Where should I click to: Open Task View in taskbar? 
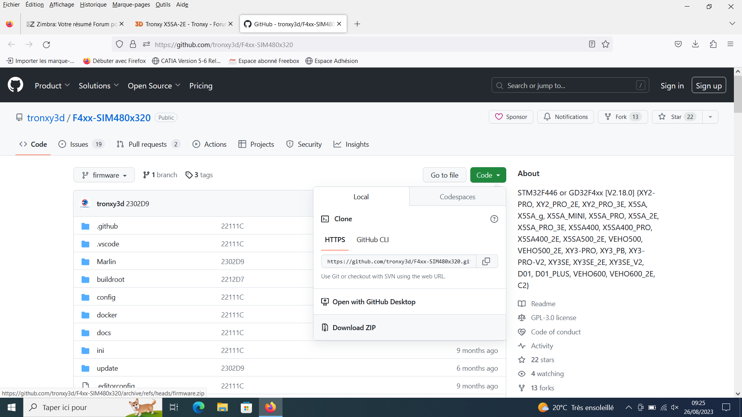[174, 407]
